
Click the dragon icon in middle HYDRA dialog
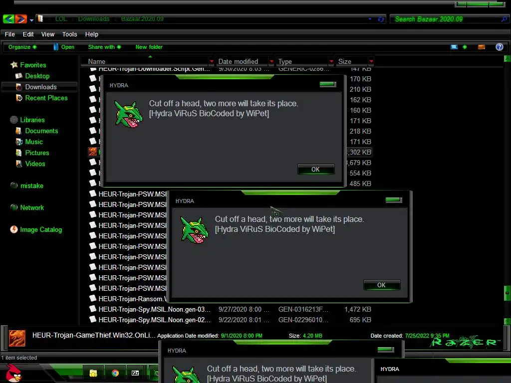pyautogui.click(x=194, y=230)
